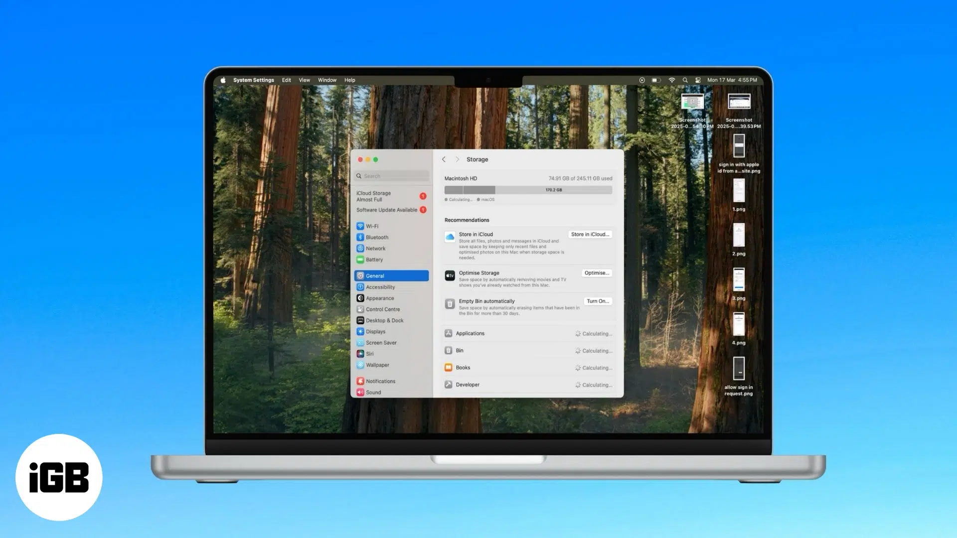Go back using the left chevron
The width and height of the screenshot is (957, 538).
click(444, 159)
